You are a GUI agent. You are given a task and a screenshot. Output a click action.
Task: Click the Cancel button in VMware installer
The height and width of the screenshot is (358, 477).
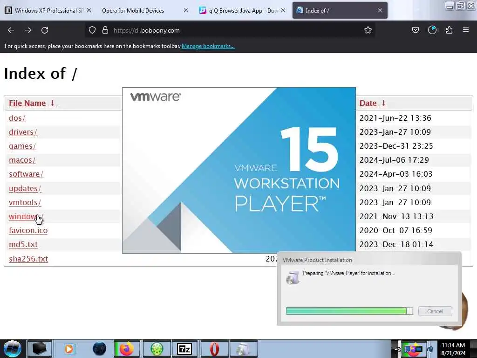click(435, 311)
